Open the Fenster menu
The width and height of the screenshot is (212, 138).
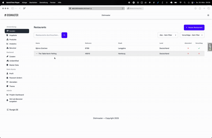coord(53,2)
